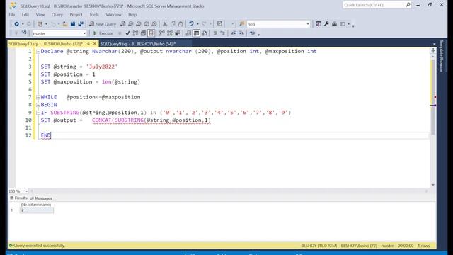Click the New Query button
This screenshot has width=453, height=255.
(103, 24)
